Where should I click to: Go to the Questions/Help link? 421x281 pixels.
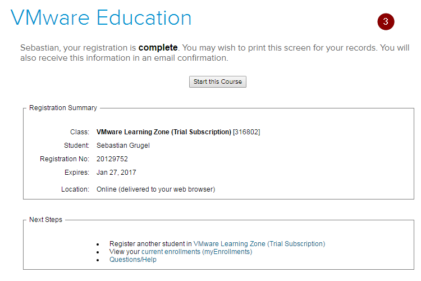pos(132,260)
